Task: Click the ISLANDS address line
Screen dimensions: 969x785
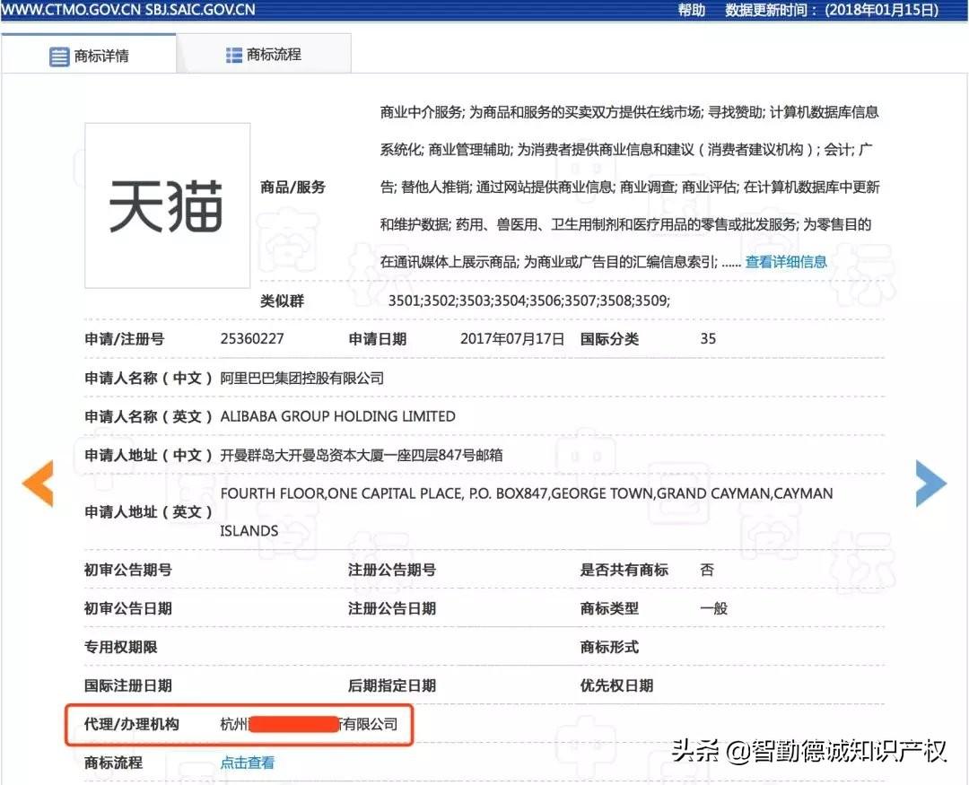Action: [249, 531]
